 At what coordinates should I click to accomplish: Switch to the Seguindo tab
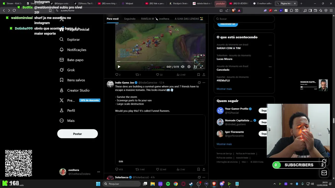(130, 19)
